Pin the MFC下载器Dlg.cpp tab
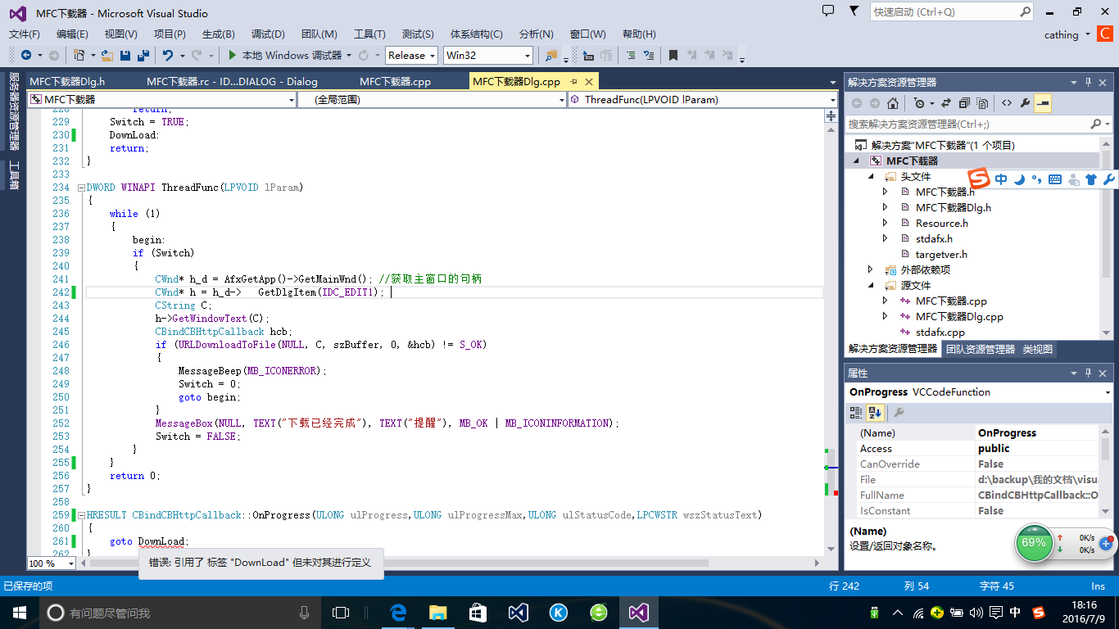1119x629 pixels. (x=574, y=81)
